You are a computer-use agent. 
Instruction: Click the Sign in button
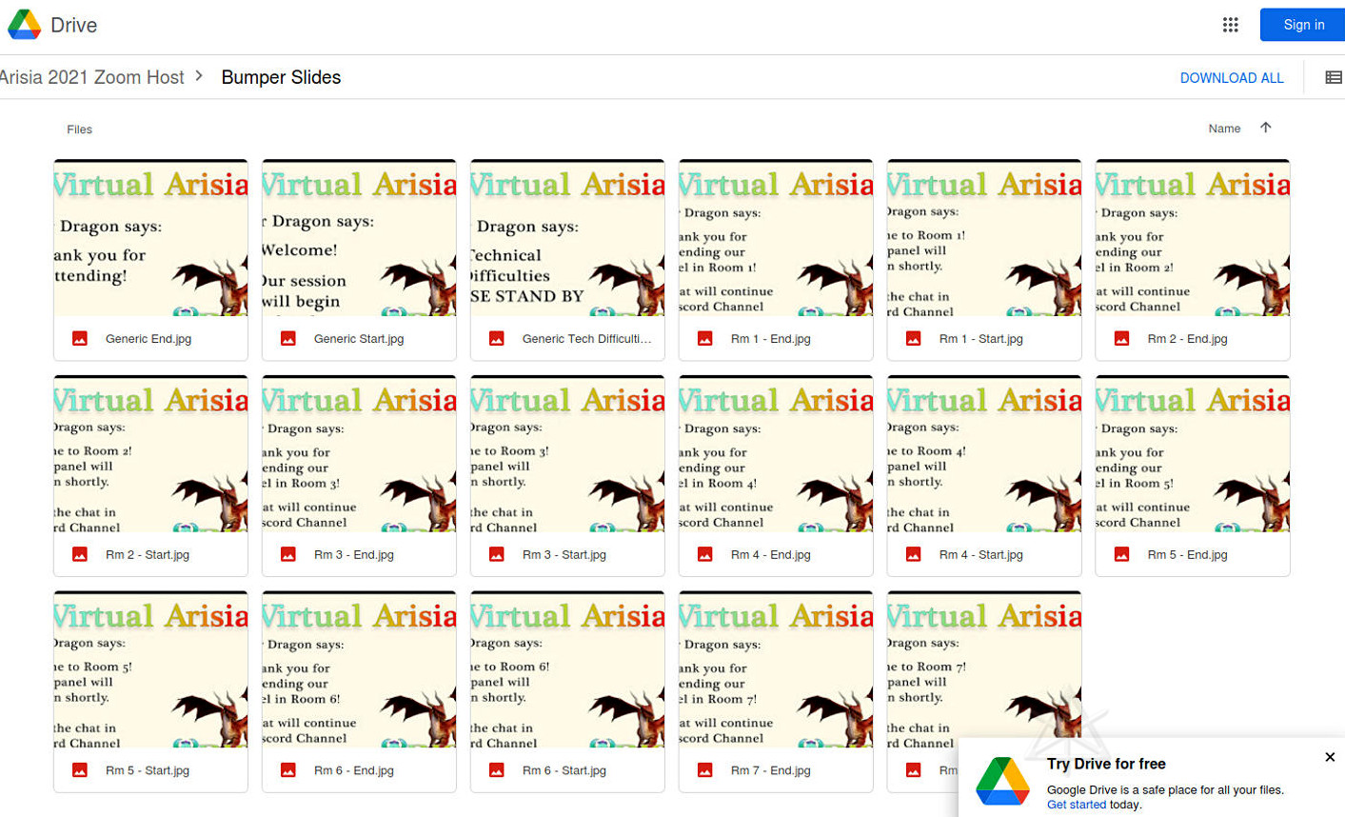pyautogui.click(x=1302, y=25)
